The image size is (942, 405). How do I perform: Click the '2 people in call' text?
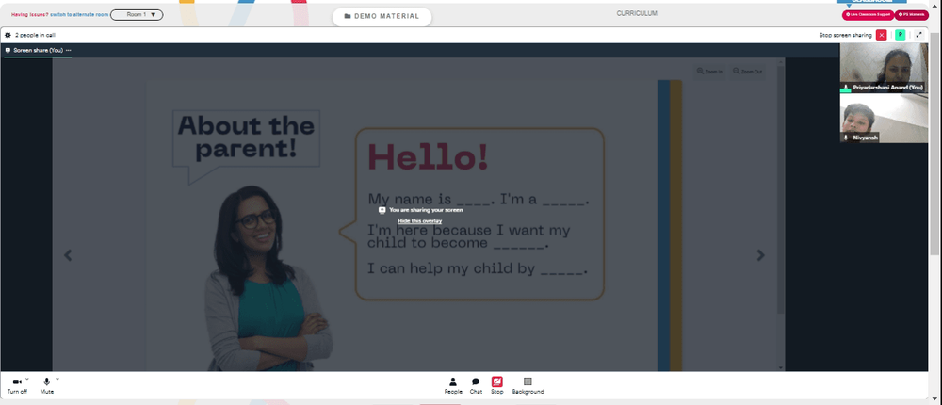tap(35, 36)
